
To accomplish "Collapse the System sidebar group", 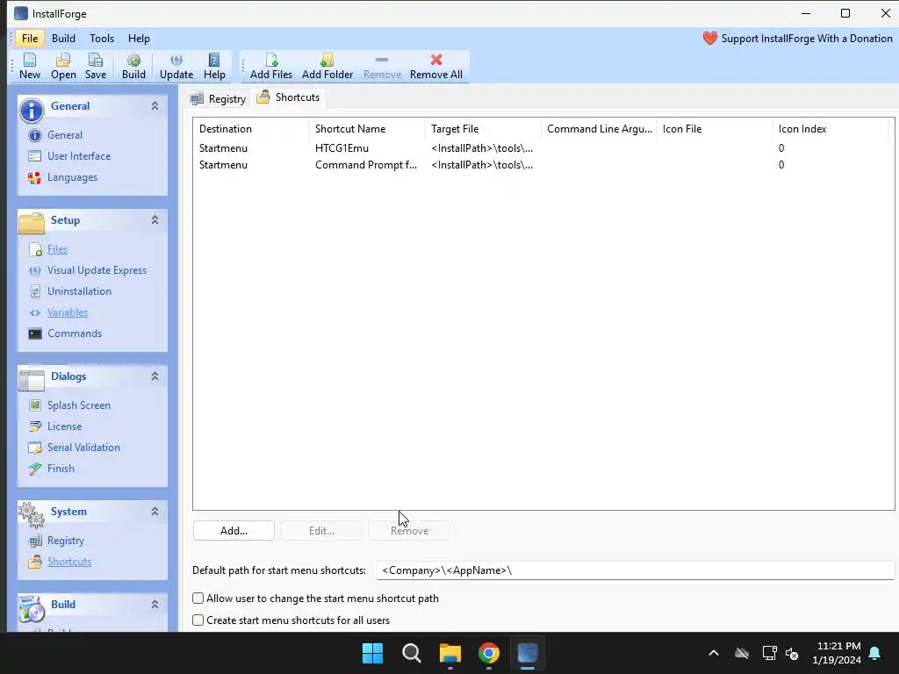I will (x=155, y=512).
